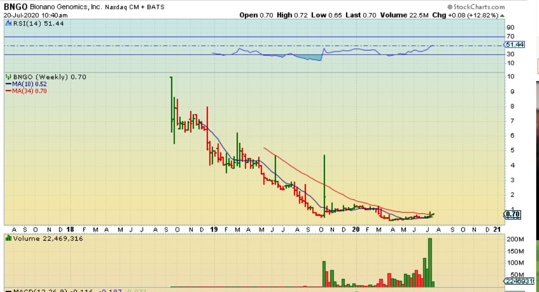Select the 19 year label on time axis

point(213,229)
